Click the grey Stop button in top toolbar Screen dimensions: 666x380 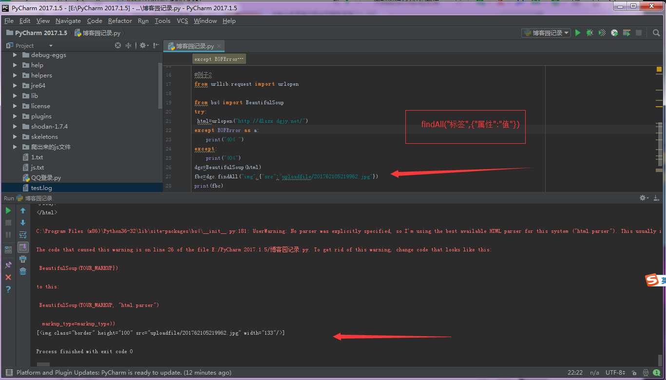click(x=639, y=33)
